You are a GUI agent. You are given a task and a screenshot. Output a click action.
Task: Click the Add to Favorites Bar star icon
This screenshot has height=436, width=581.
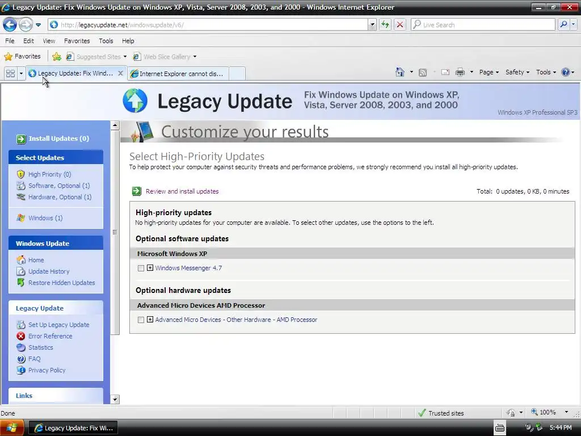pos(57,56)
